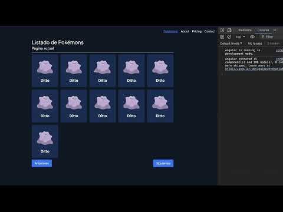Switch to the Elements tab in DevTools
The width and height of the screenshot is (283, 212).
tap(245, 30)
